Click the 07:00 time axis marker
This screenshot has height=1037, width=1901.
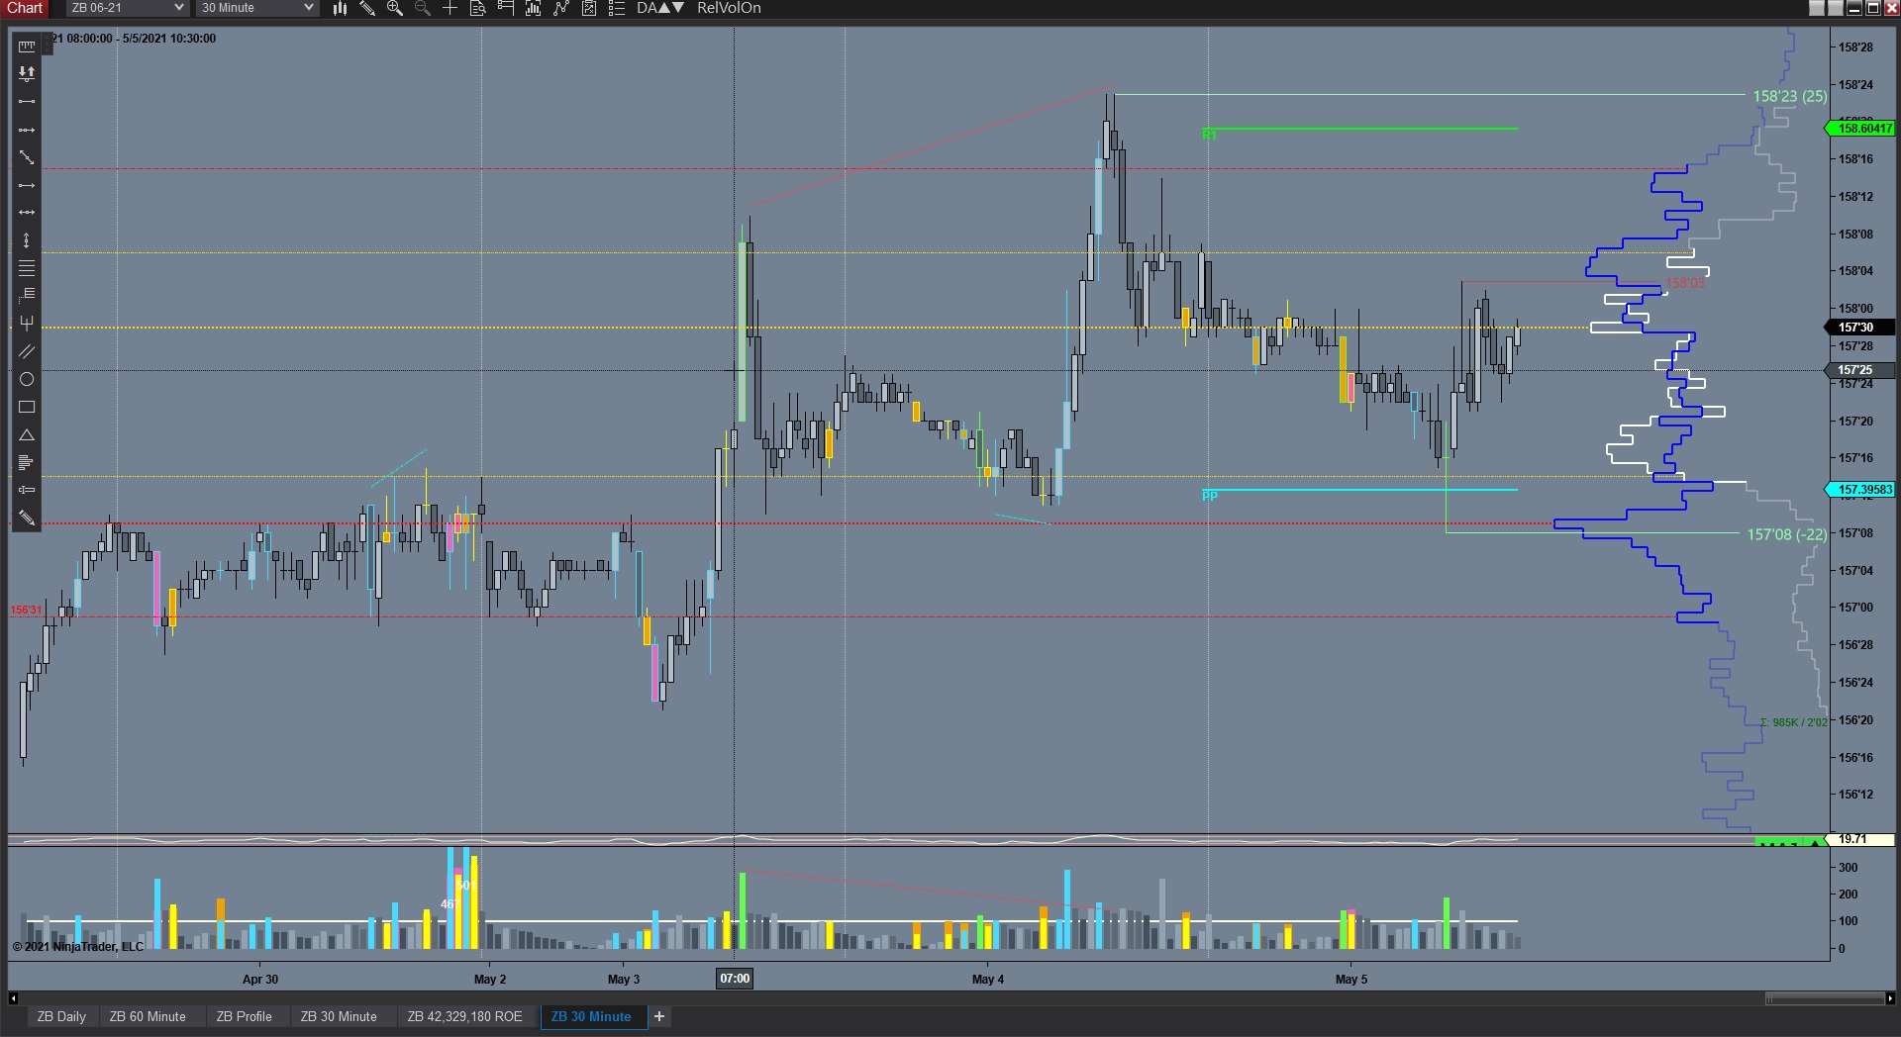pos(735,979)
